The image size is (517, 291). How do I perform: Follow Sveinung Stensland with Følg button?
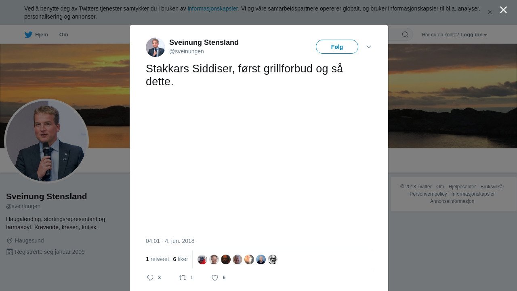[337, 47]
